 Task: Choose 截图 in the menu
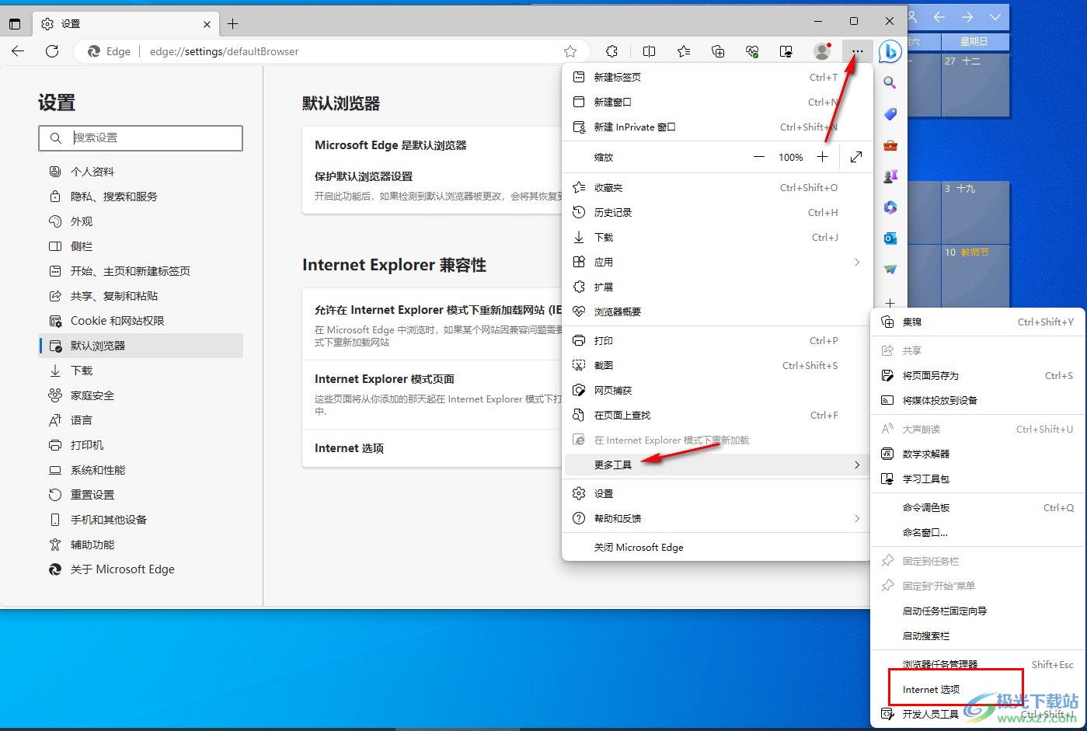(x=716, y=365)
